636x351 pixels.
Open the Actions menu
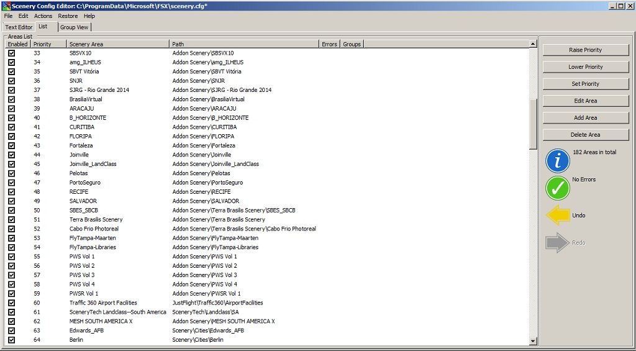pos(43,16)
